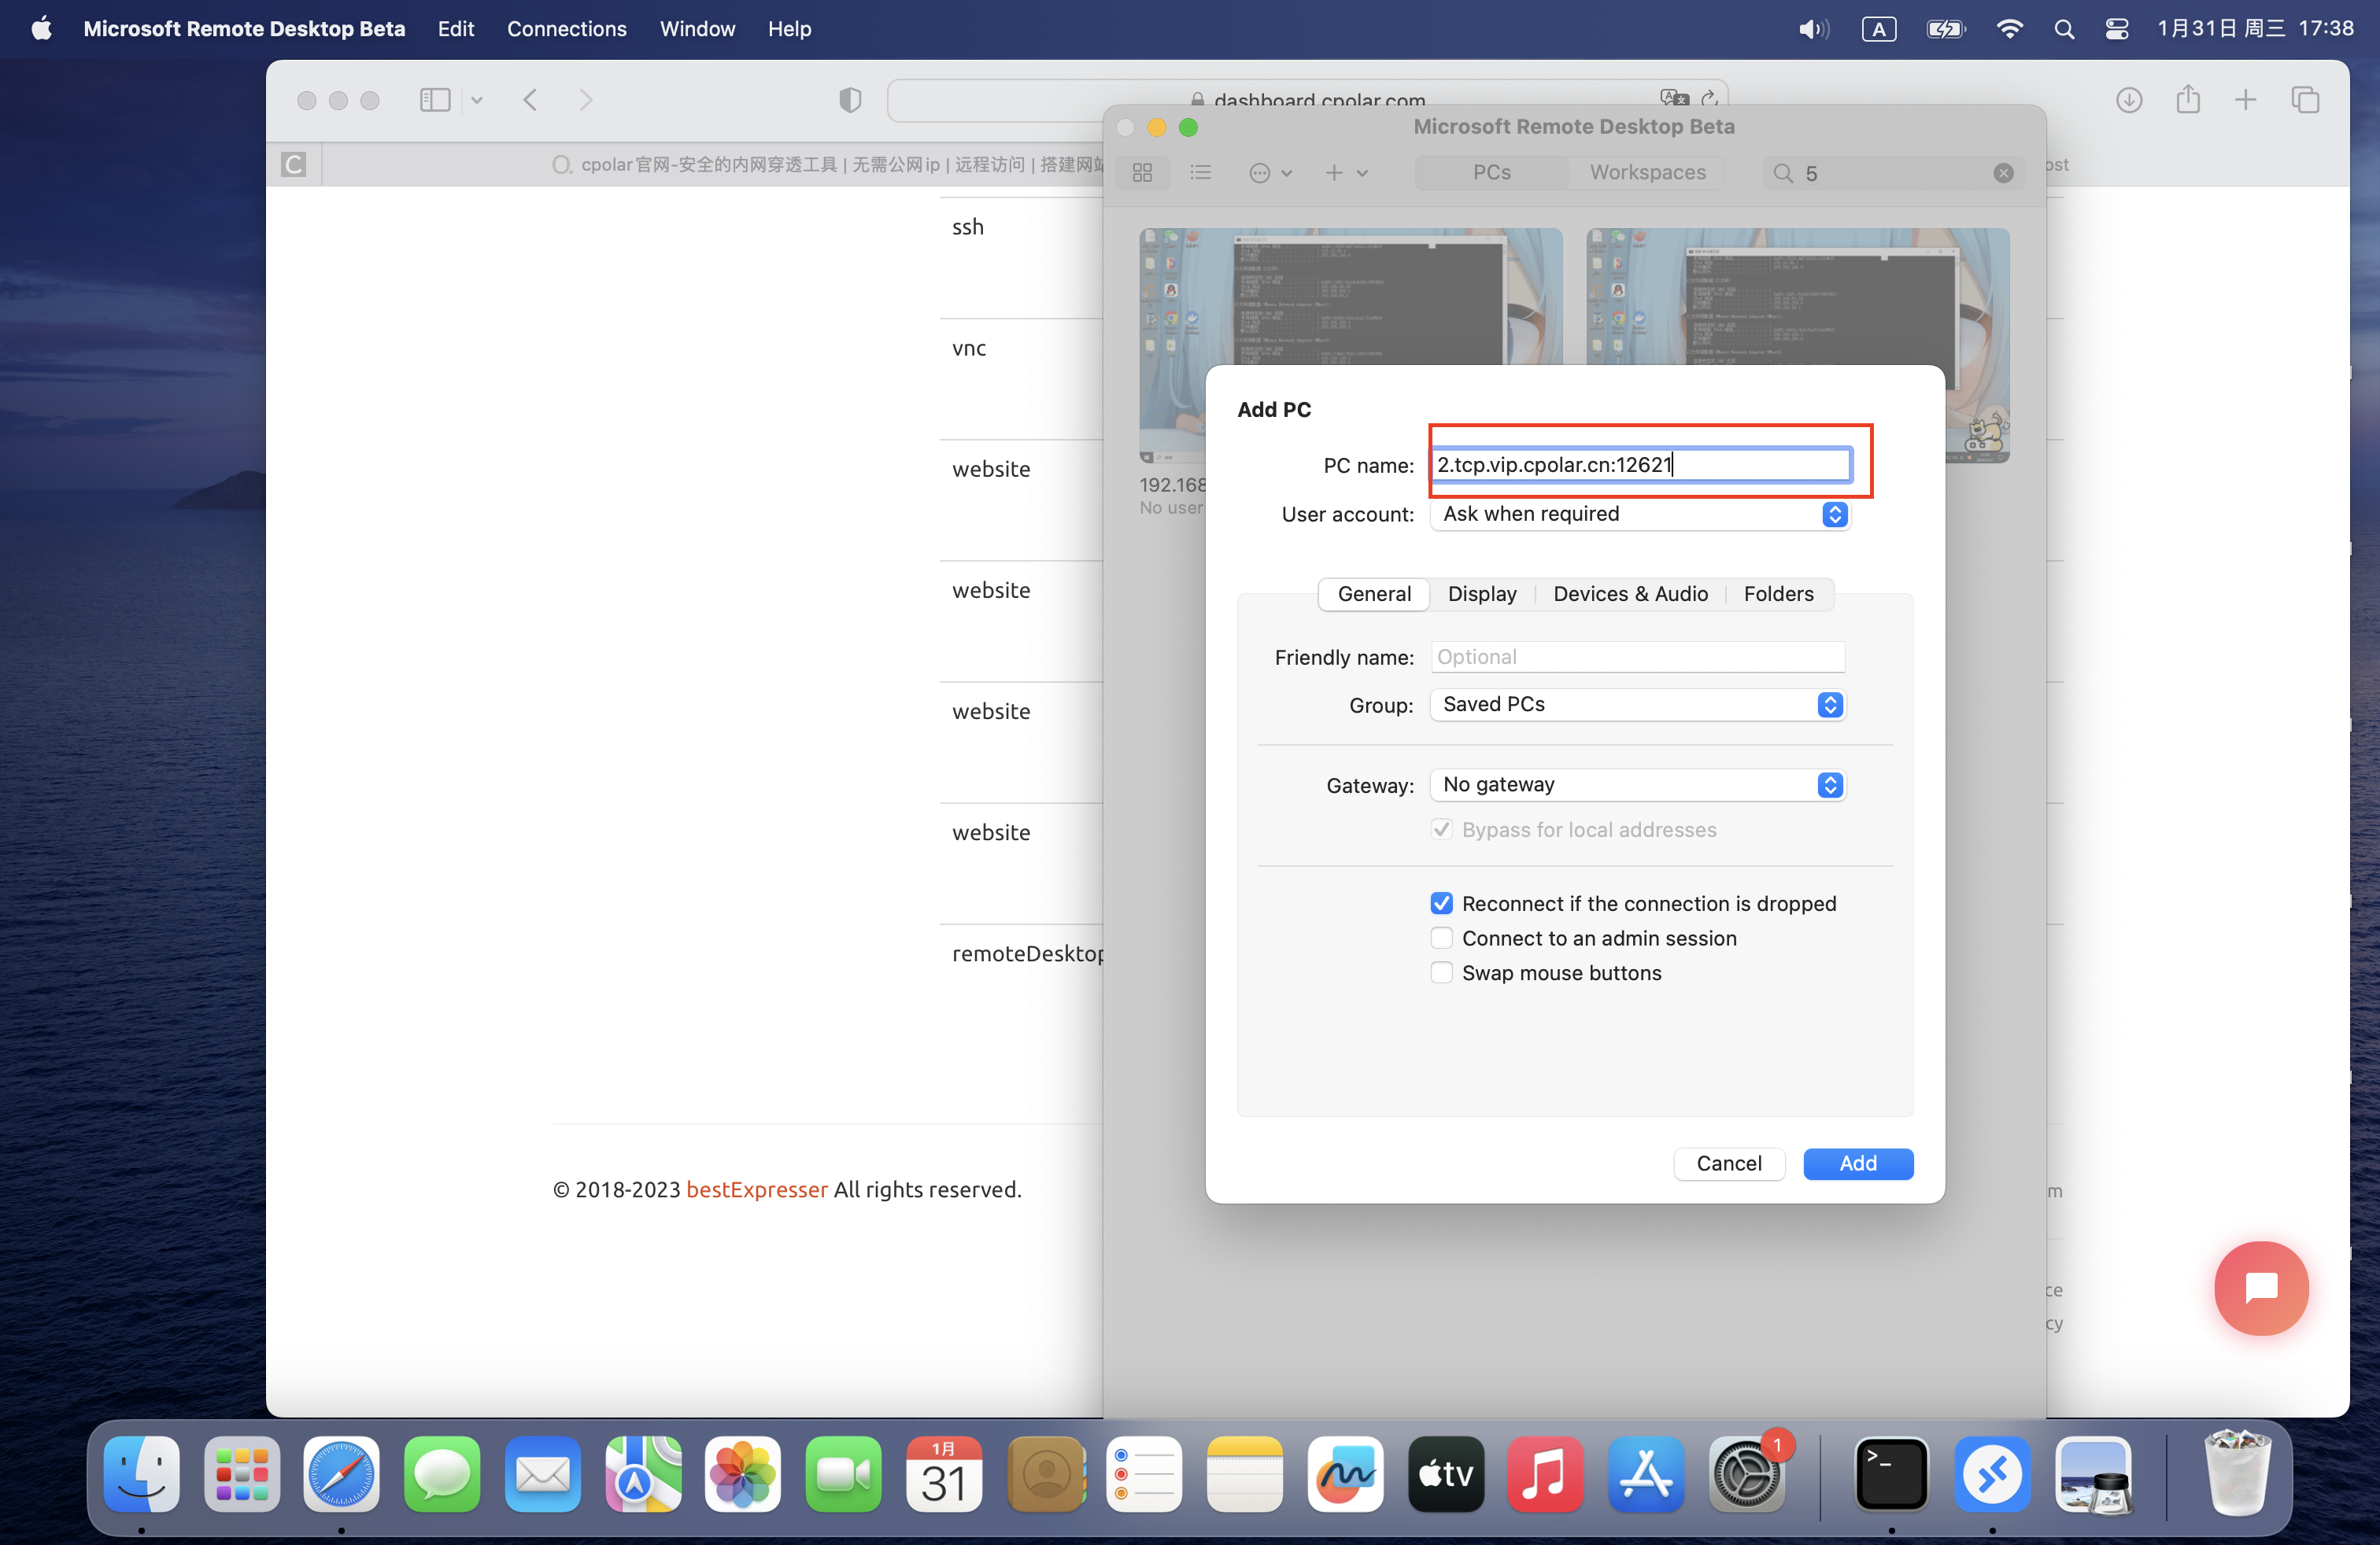
Task: Click the grid/tile view icon
Action: coord(1143,170)
